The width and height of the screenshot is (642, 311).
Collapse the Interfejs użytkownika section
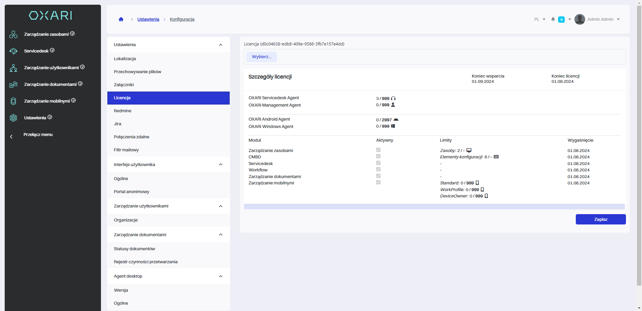[221, 164]
